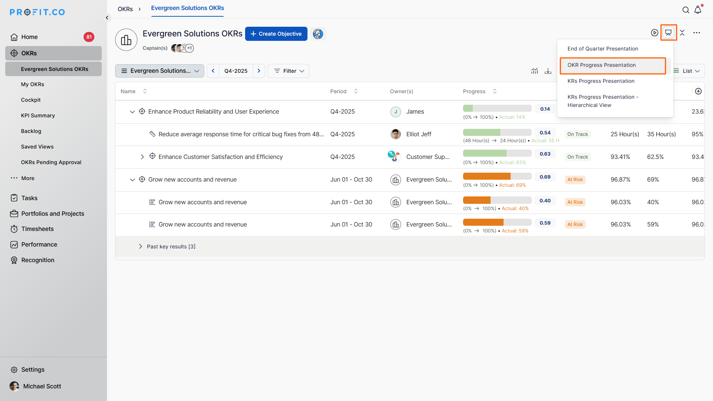Open the Filter button

289,71
